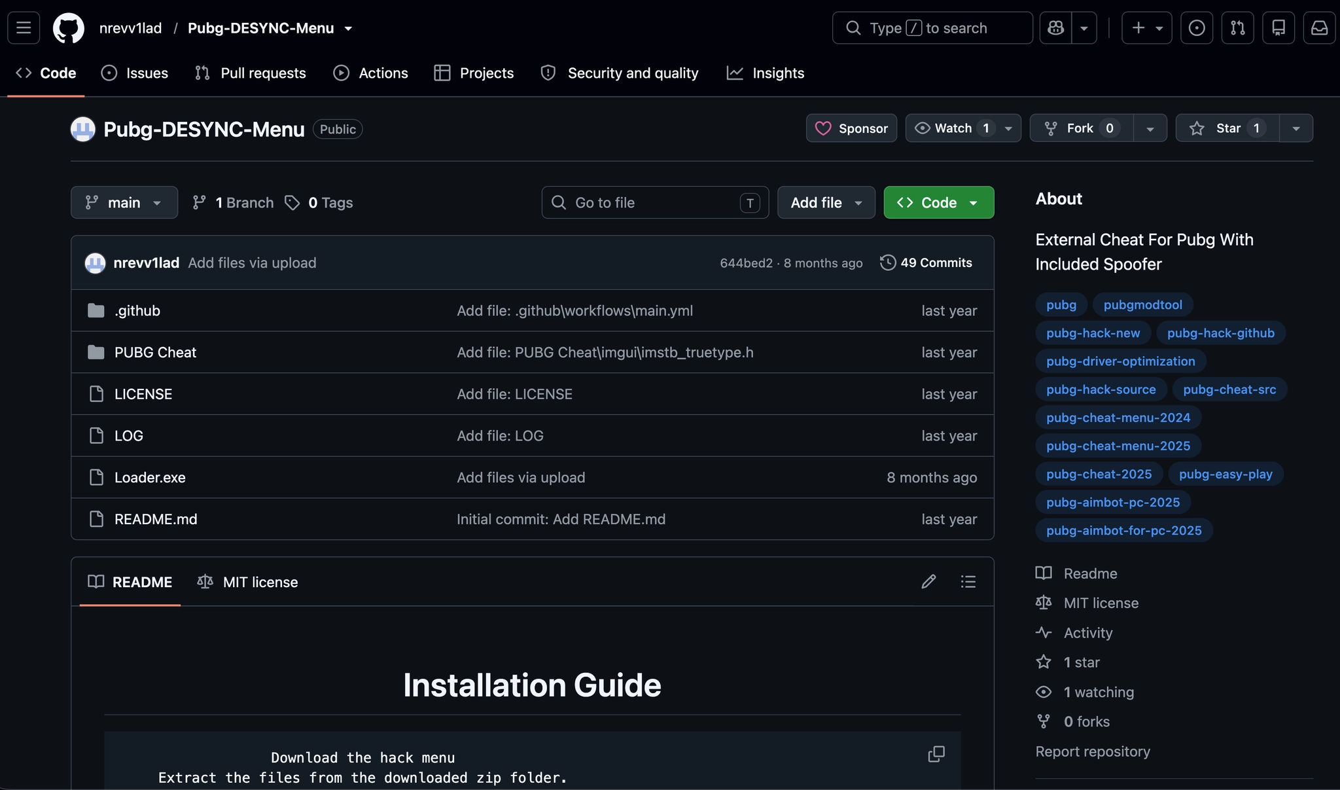The height and width of the screenshot is (790, 1340).
Task: Click the heart Sponsor button
Action: (851, 128)
